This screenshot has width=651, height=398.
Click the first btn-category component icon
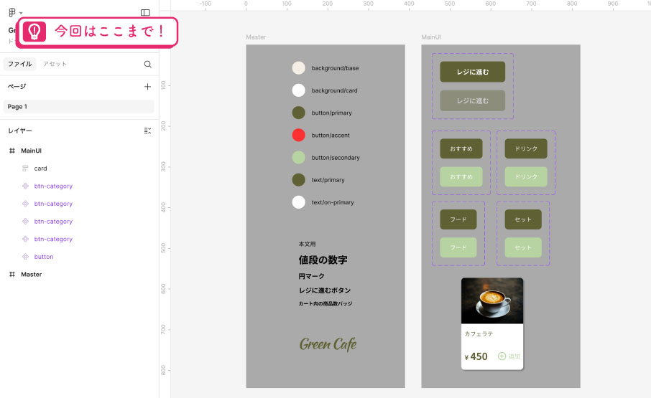(25, 186)
